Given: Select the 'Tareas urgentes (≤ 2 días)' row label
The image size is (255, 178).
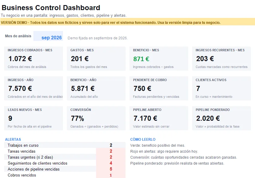Looking at the screenshot, I should pos(30,157).
